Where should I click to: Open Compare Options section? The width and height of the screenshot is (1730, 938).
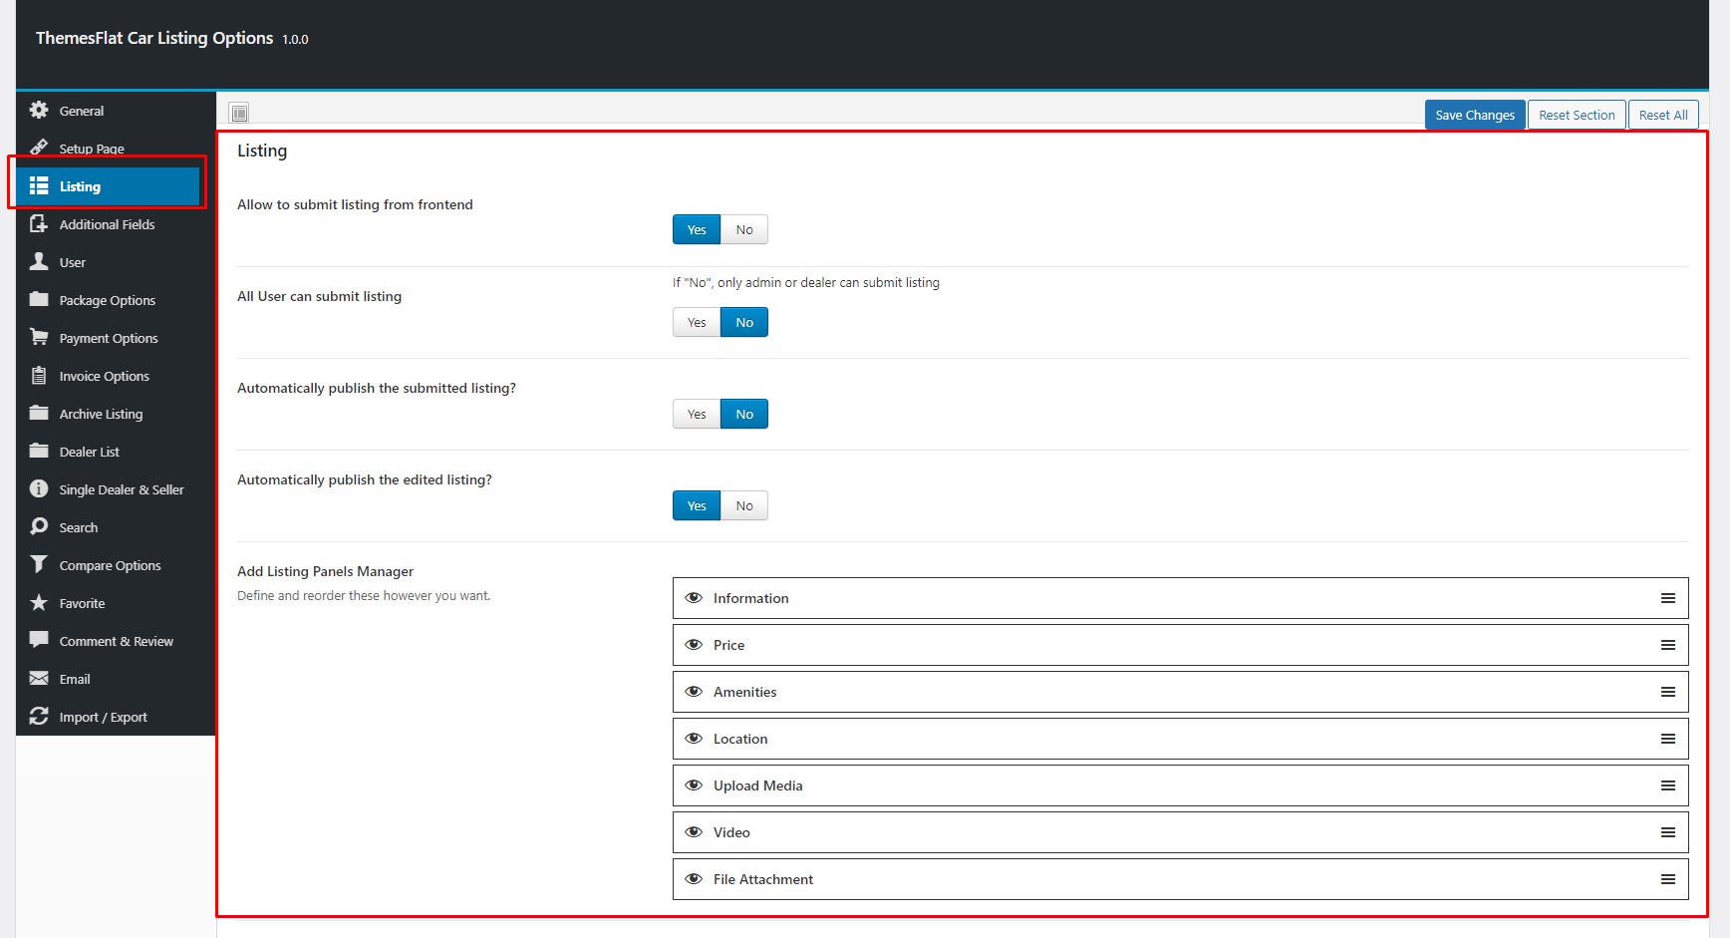point(116,565)
